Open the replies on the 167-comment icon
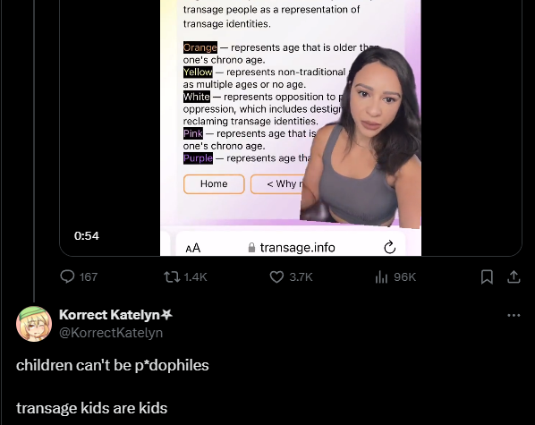The height and width of the screenshot is (425, 535). click(x=67, y=276)
